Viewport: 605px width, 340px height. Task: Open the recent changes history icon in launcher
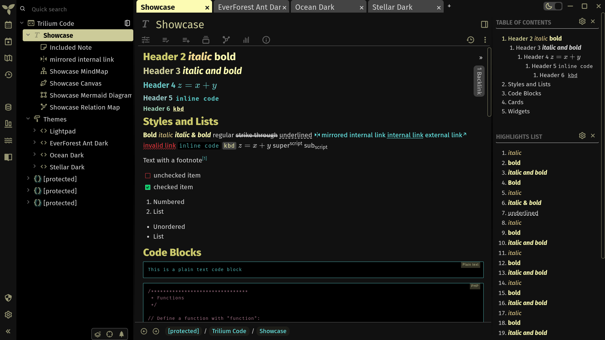pyautogui.click(x=8, y=75)
